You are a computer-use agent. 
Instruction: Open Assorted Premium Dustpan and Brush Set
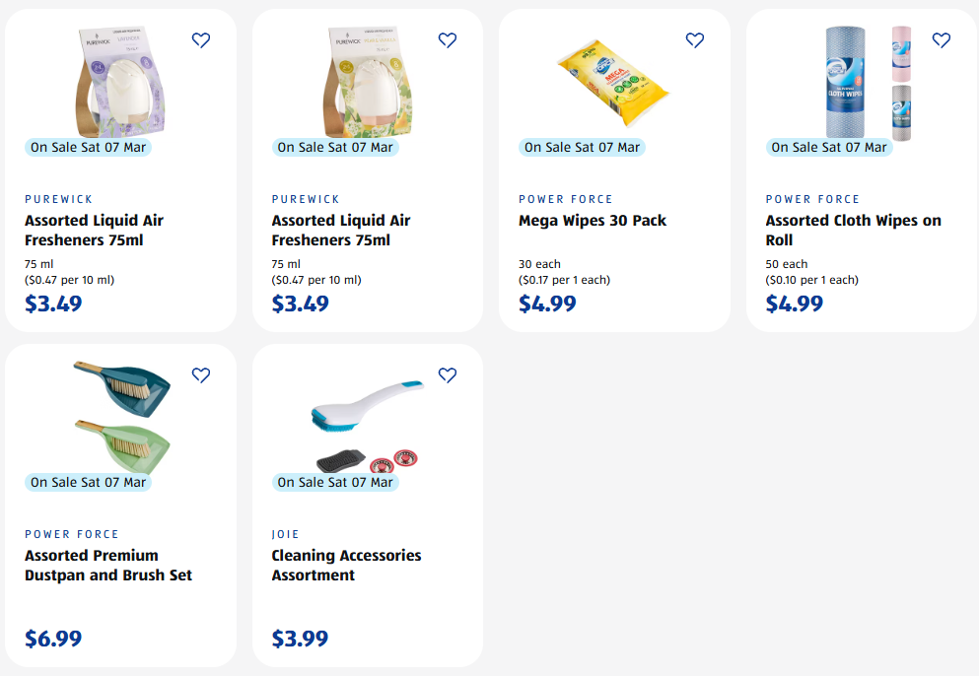point(108,566)
